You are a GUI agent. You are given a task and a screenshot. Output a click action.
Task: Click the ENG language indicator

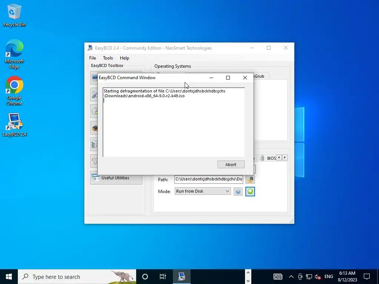(x=329, y=277)
